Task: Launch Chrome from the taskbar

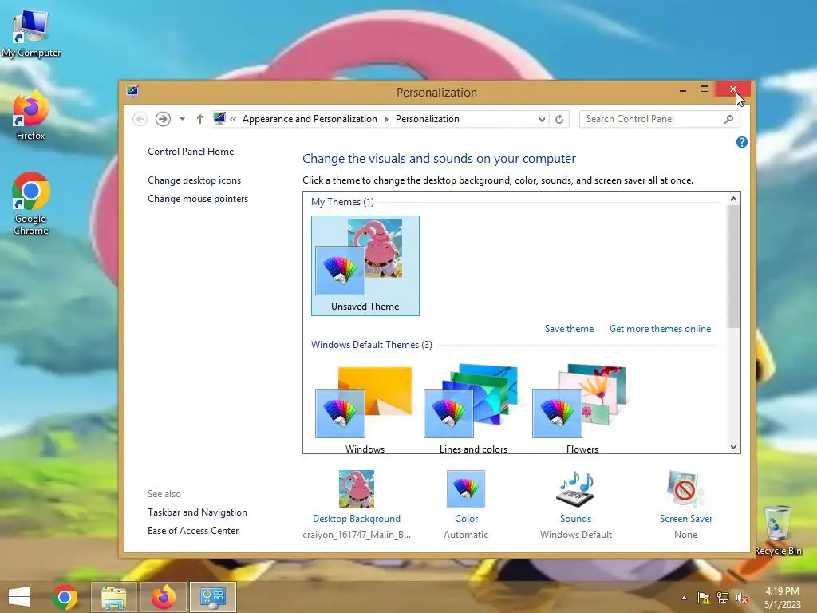Action: 65,597
